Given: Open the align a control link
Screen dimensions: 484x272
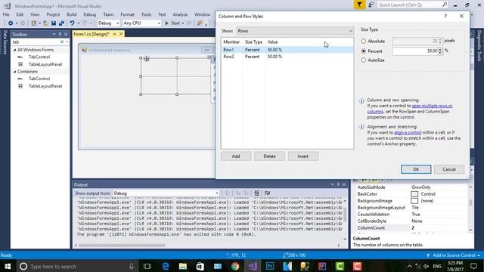Looking at the screenshot, I should coord(408,132).
